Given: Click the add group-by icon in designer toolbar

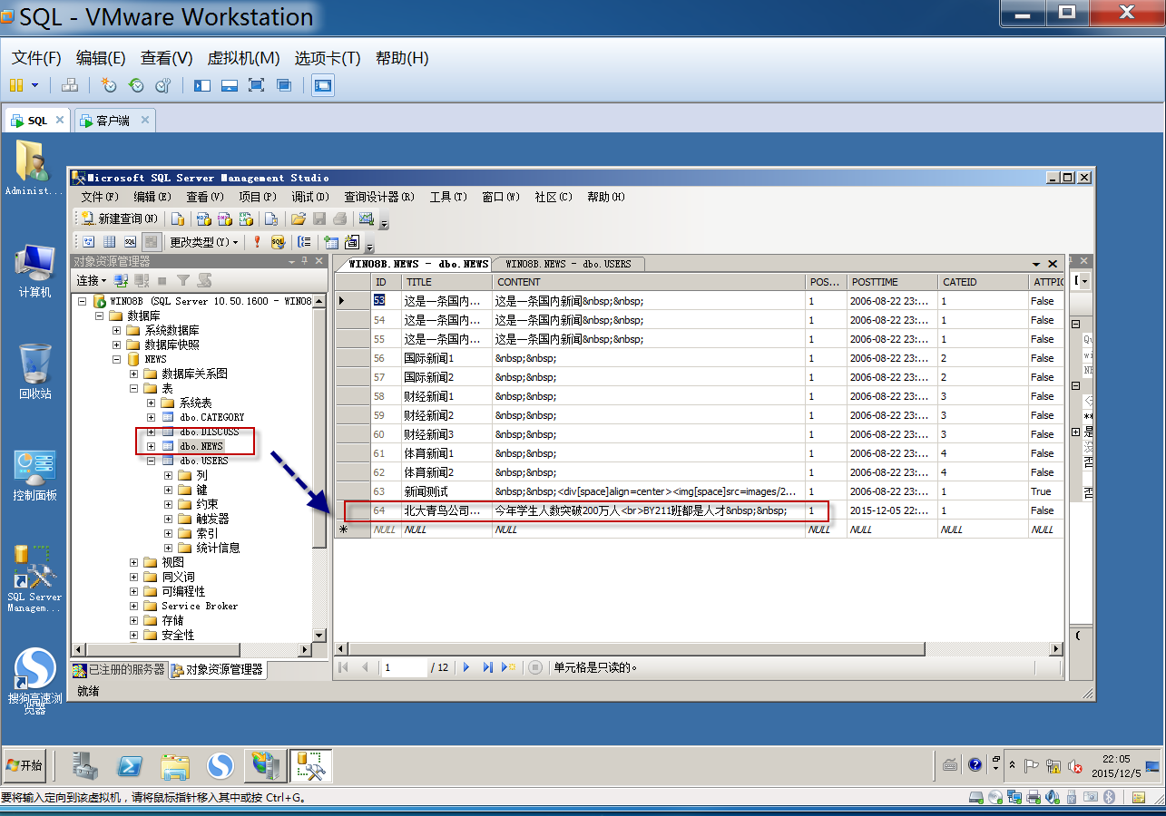Looking at the screenshot, I should point(304,241).
